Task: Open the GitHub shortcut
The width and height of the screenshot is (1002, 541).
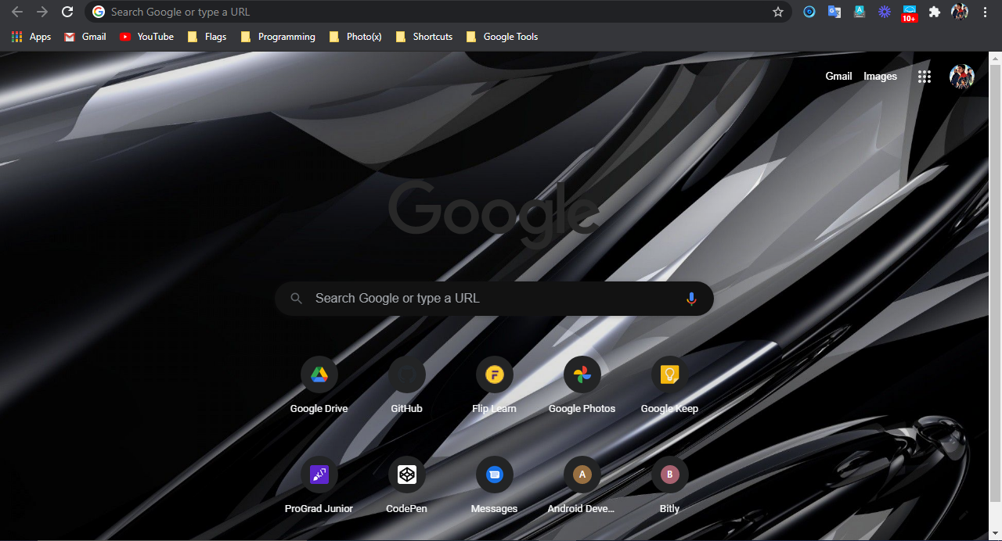Action: click(x=406, y=385)
